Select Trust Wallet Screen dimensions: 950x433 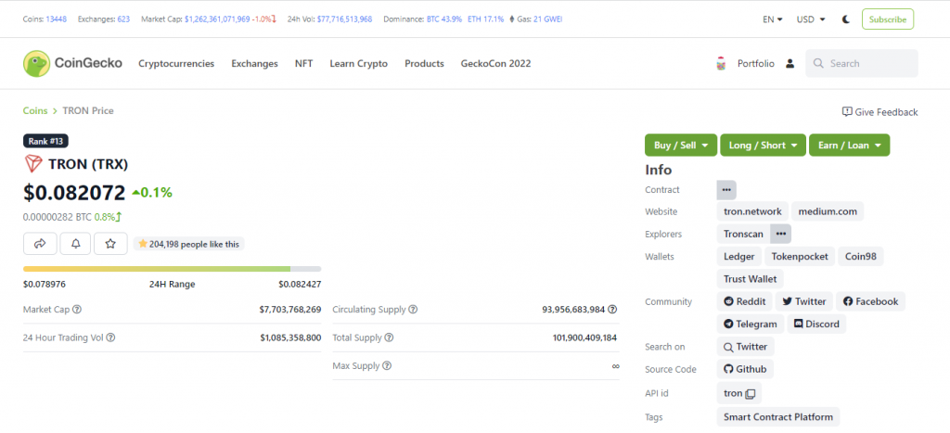750,279
